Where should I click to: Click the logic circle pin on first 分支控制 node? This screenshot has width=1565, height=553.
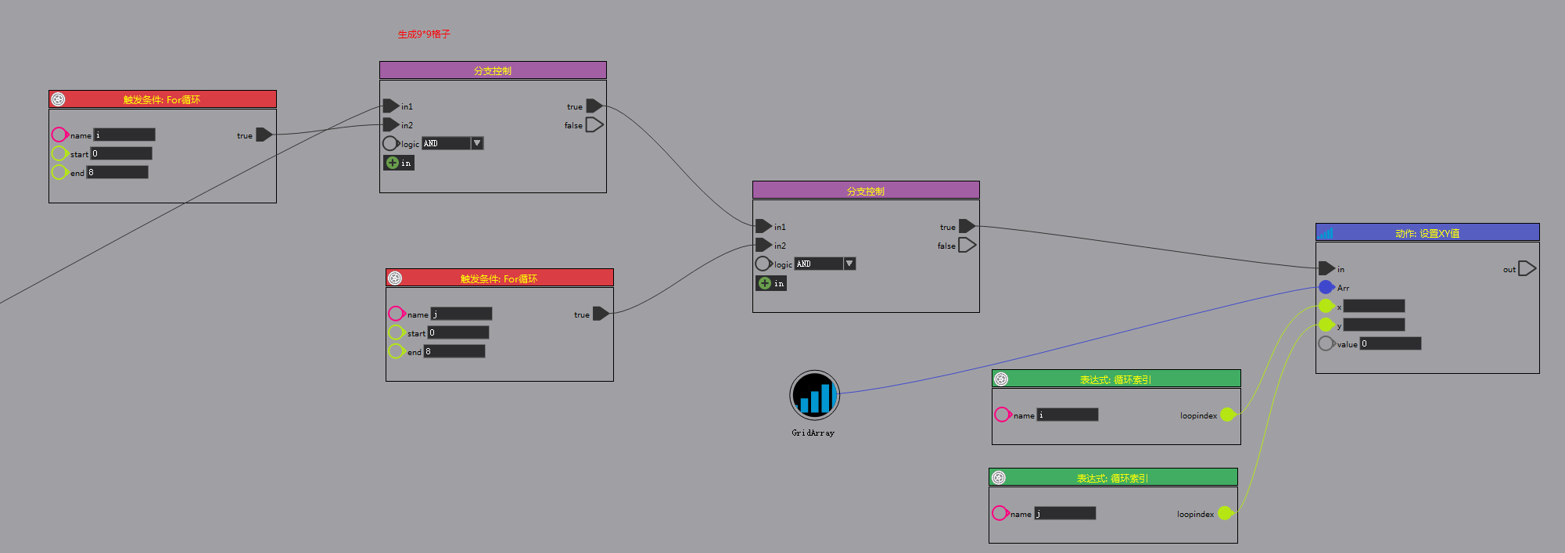tap(390, 143)
